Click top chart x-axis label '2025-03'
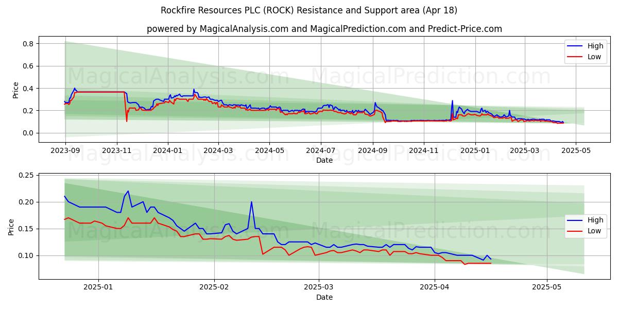This screenshot has height=309, width=618. click(525, 151)
